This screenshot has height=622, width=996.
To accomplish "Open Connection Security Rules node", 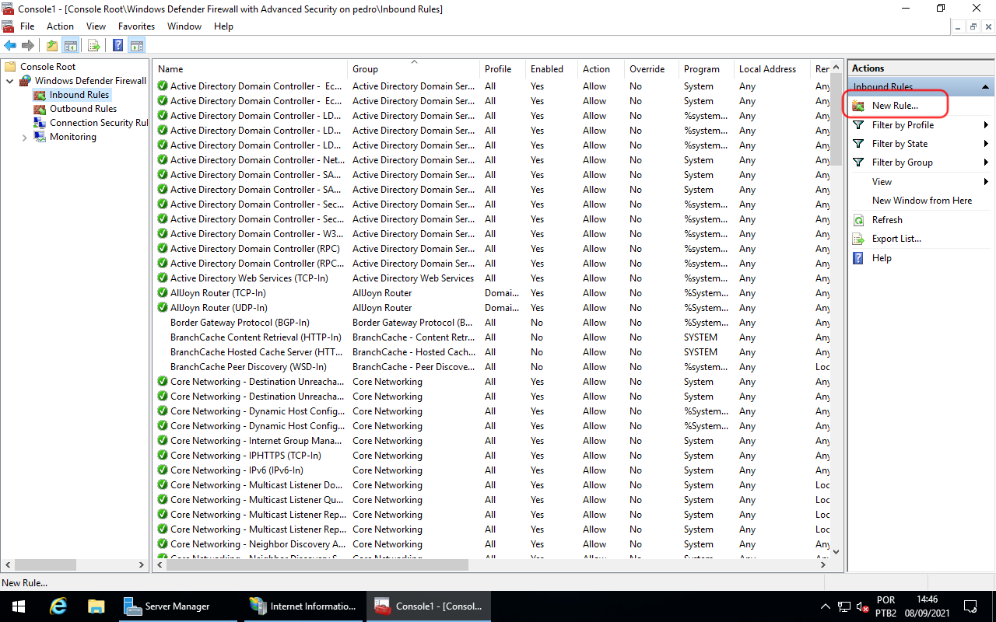I will (98, 123).
